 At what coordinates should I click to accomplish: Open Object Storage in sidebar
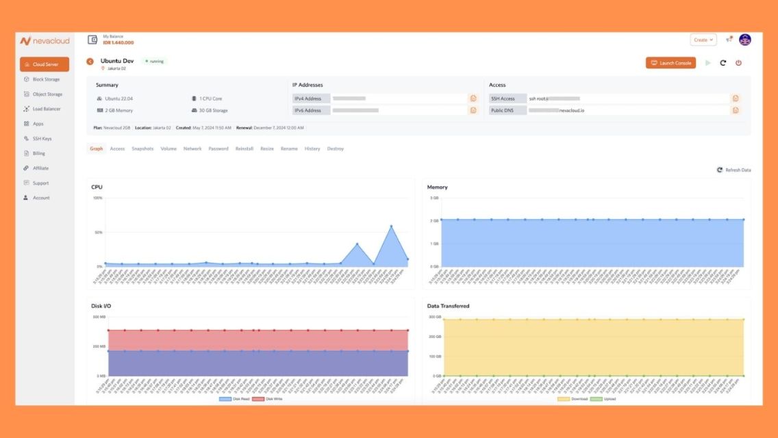pos(43,94)
